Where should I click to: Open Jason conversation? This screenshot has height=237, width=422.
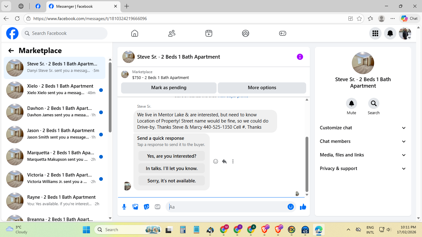pyautogui.click(x=54, y=135)
